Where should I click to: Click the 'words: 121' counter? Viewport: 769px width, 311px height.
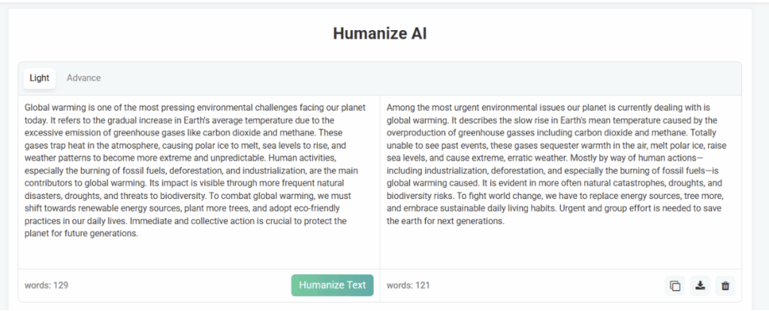tap(409, 285)
